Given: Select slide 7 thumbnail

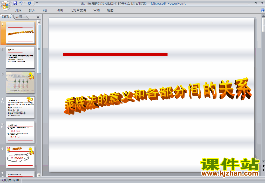Looking at the screenshot, I should click(20, 174).
